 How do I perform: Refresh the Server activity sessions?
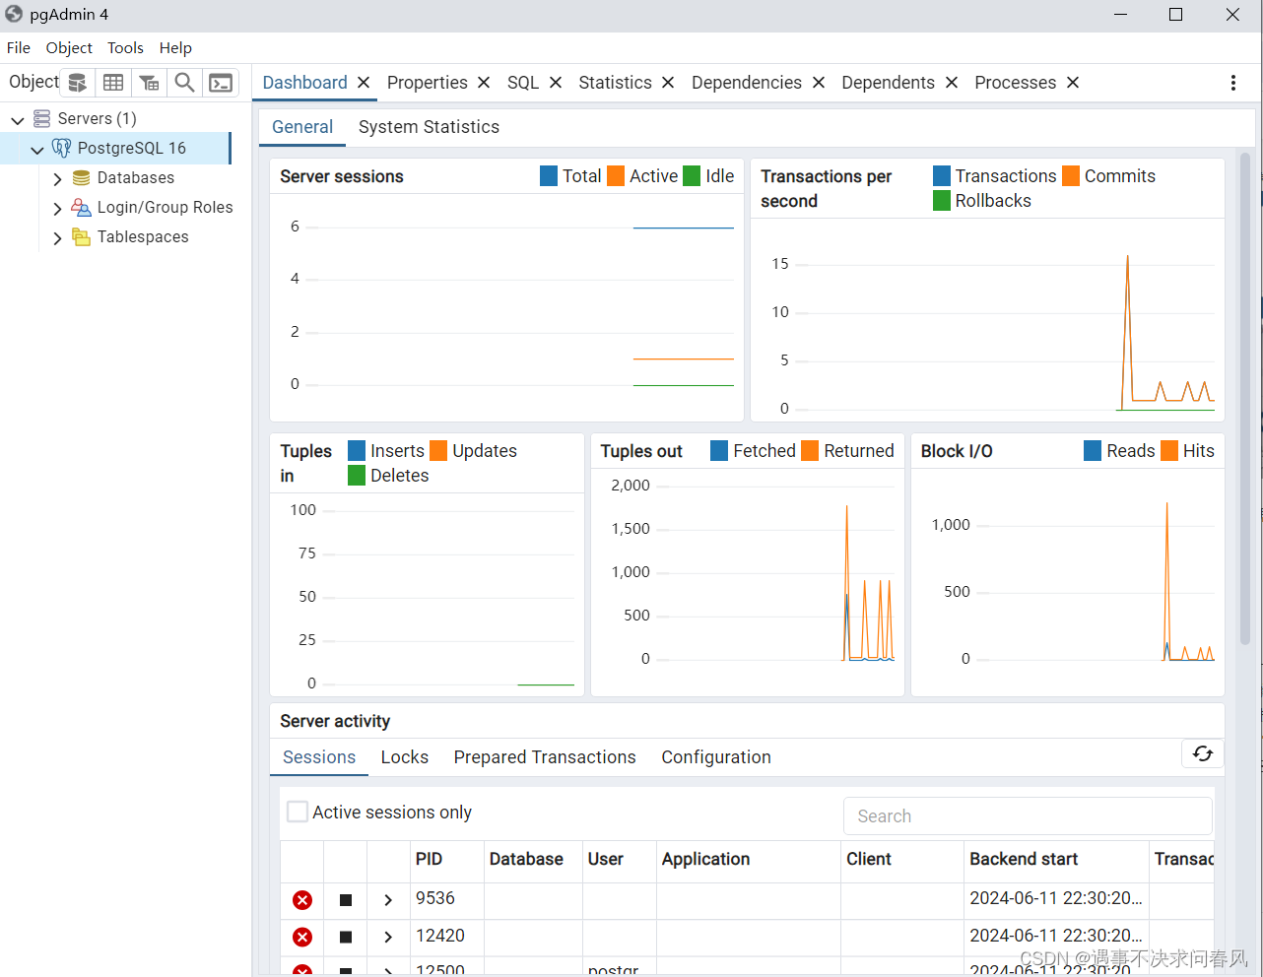[1203, 753]
